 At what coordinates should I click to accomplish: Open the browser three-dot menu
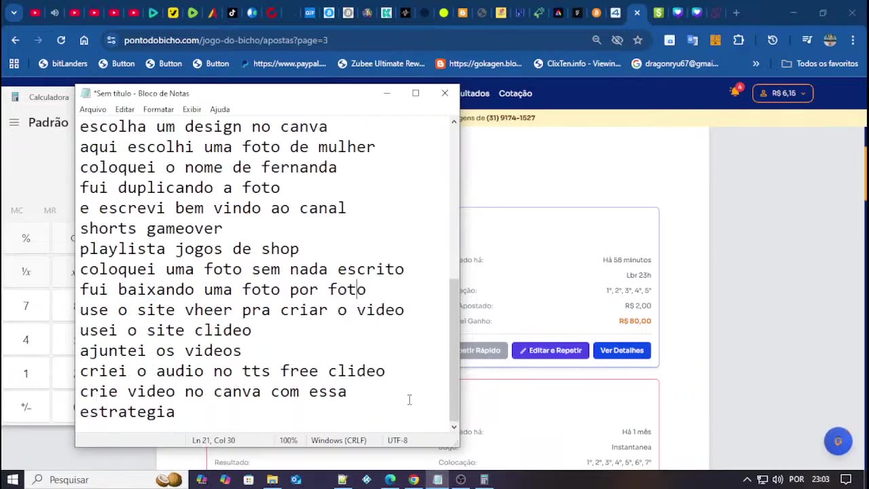tap(853, 40)
